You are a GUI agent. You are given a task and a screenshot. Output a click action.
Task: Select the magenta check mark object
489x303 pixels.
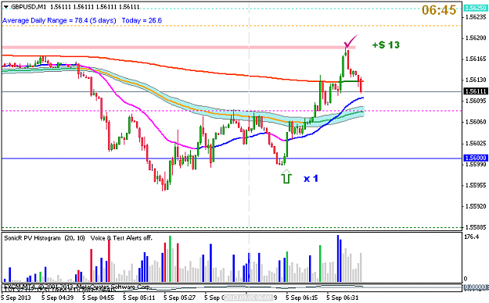(x=350, y=41)
